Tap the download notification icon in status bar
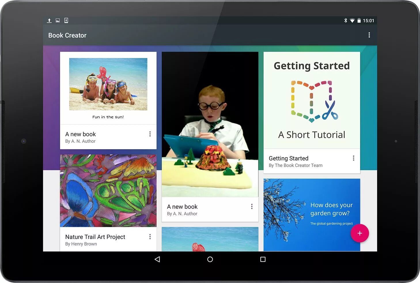This screenshot has height=283, width=420. point(66,20)
